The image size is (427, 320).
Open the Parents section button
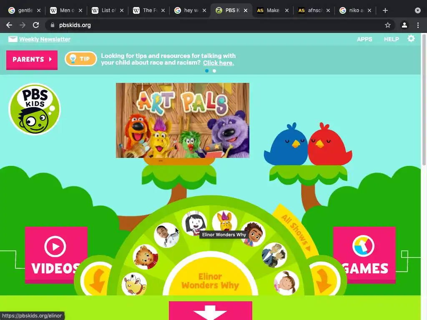32,60
